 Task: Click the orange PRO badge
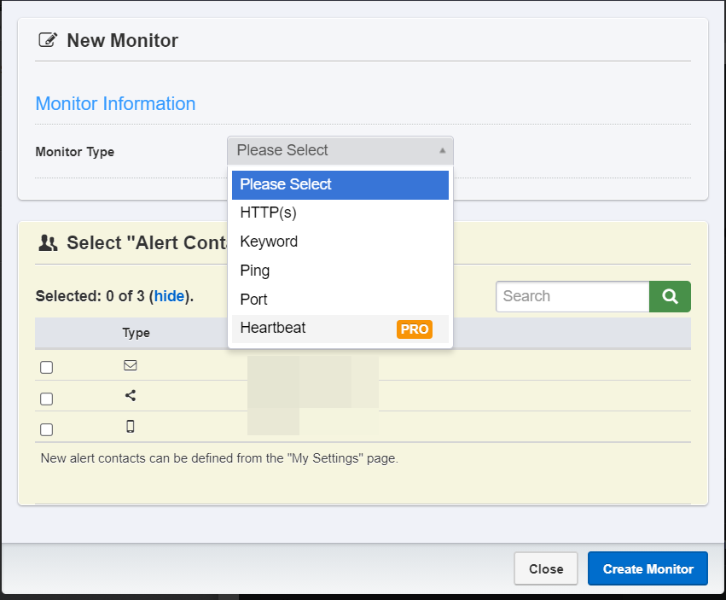click(x=415, y=329)
